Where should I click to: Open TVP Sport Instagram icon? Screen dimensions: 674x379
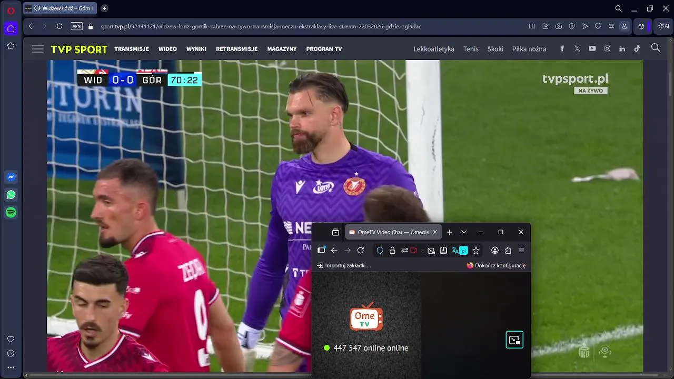pyautogui.click(x=607, y=48)
